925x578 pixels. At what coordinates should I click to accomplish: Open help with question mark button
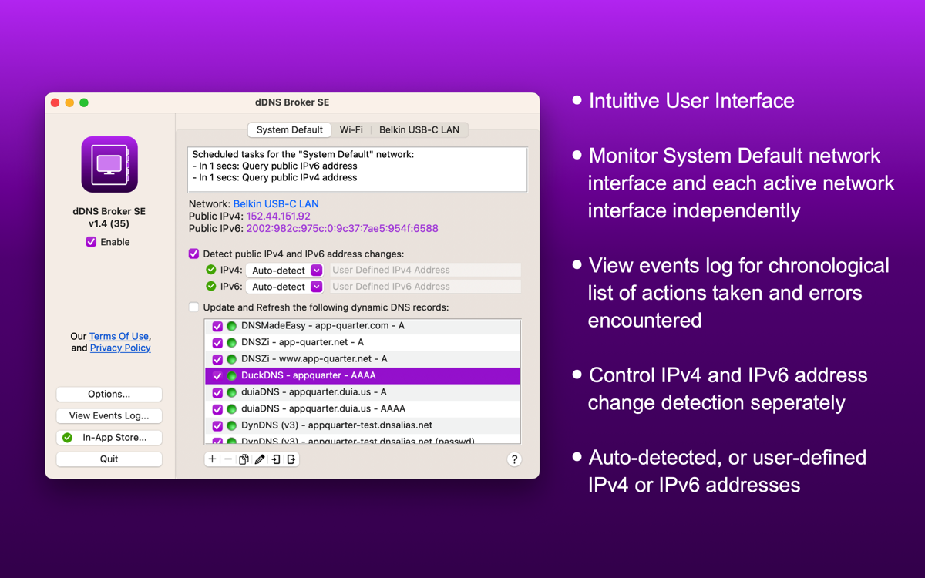click(514, 459)
